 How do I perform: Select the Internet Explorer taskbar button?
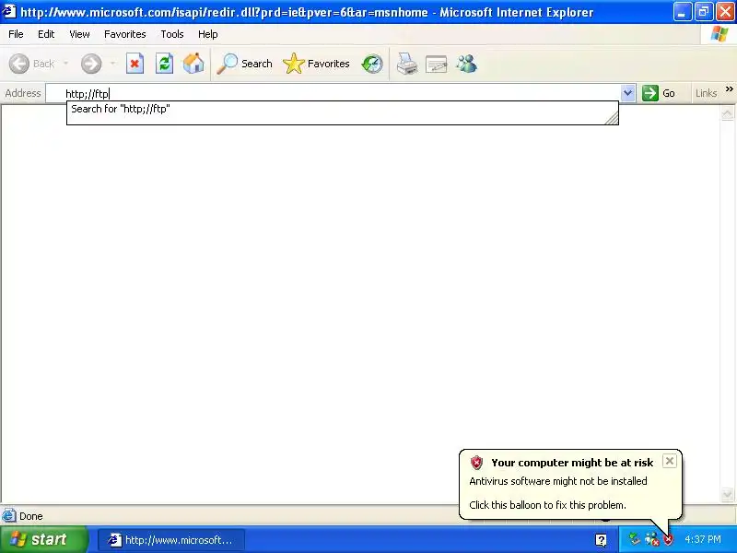coord(171,540)
